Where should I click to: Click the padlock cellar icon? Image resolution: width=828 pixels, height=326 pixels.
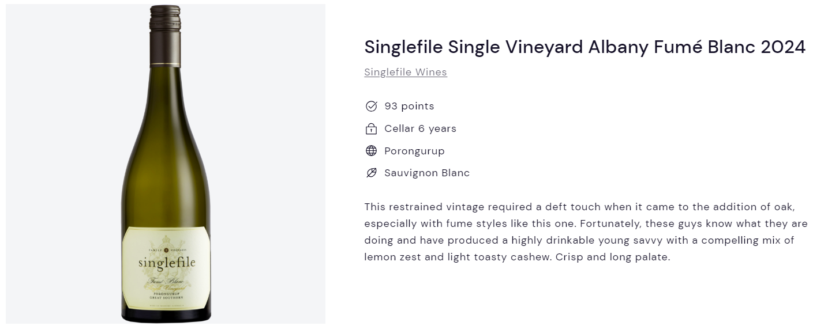[x=372, y=128]
